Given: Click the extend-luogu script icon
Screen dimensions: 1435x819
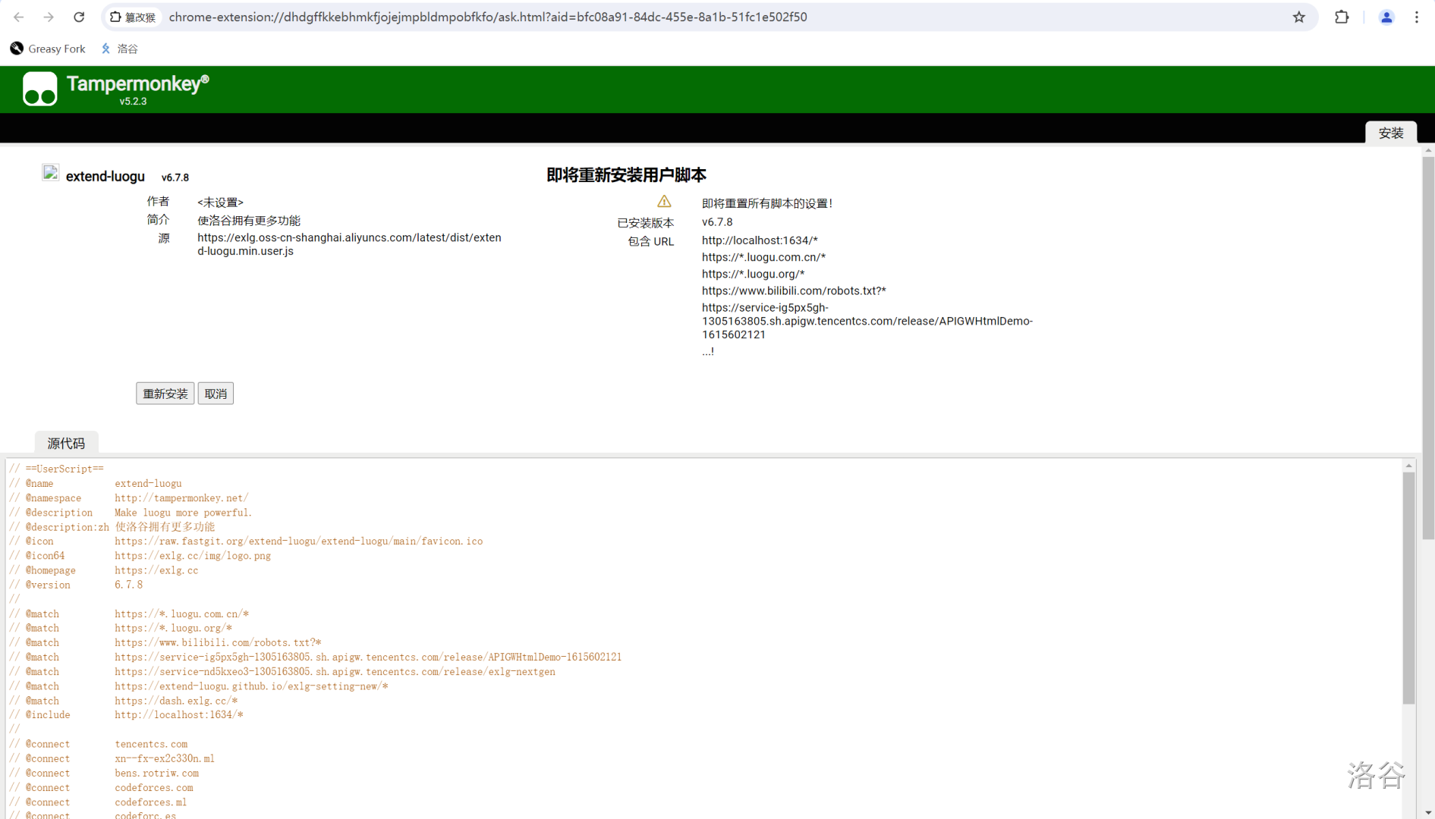Looking at the screenshot, I should 50,174.
